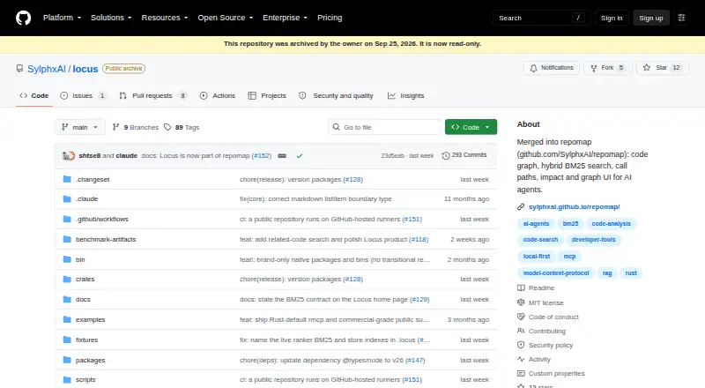The width and height of the screenshot is (705, 388).
Task: Click folder icon next to scripts
Action: tap(67, 380)
